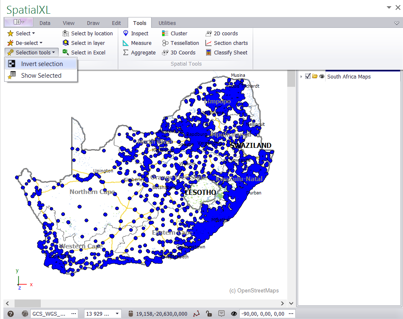Screen dimensions: 403x319
Task: Open the map scale dropdown in status bar
Action: [x=117, y=314]
